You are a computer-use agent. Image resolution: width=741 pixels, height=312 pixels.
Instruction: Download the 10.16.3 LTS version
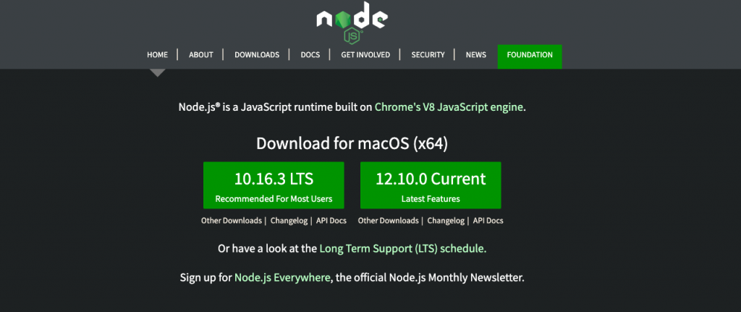(274, 185)
